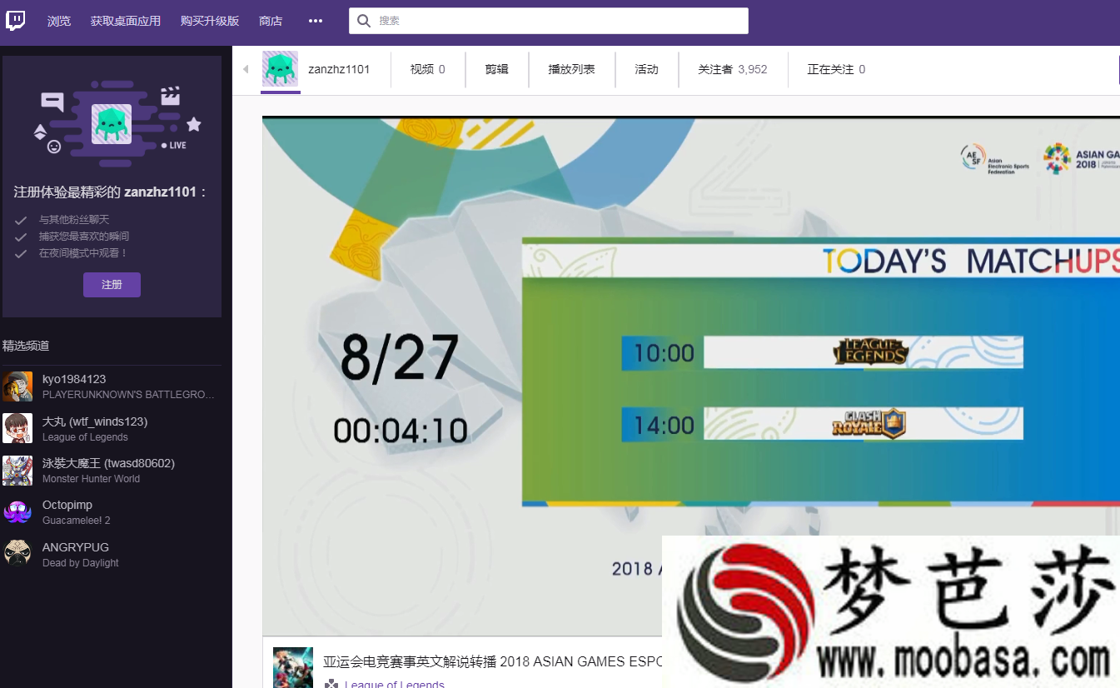Open ANGRYPUG channel avatar
This screenshot has height=688, width=1120.
click(17, 554)
